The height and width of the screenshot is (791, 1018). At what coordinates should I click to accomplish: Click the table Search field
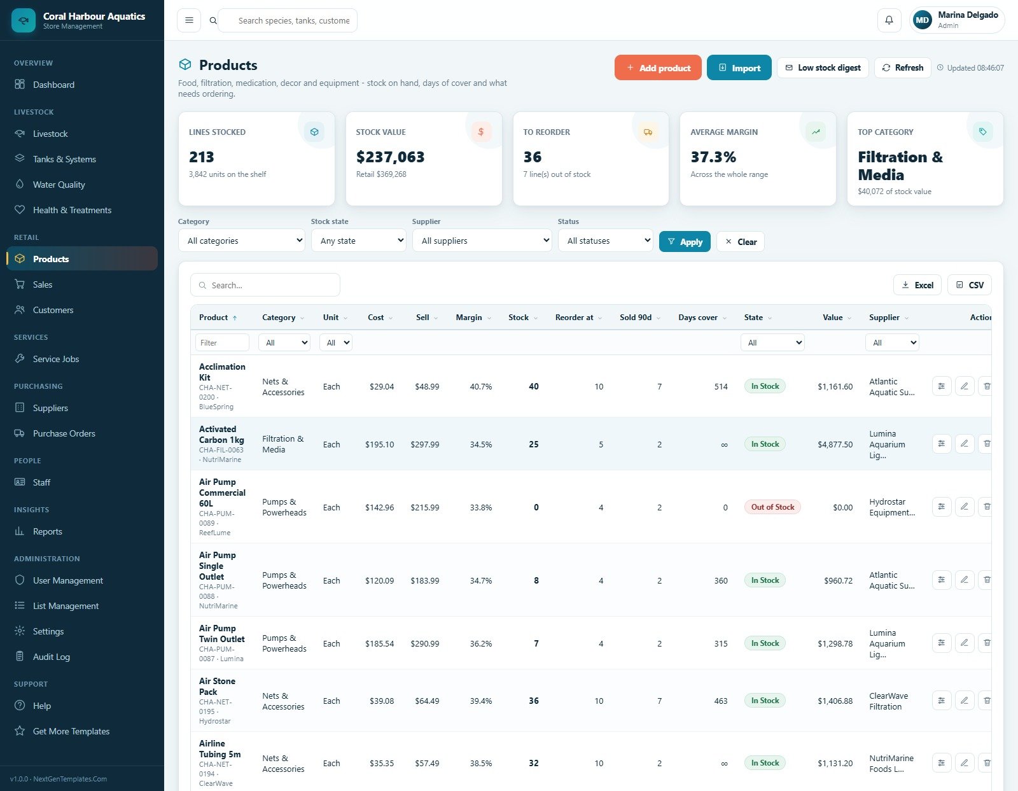click(265, 285)
